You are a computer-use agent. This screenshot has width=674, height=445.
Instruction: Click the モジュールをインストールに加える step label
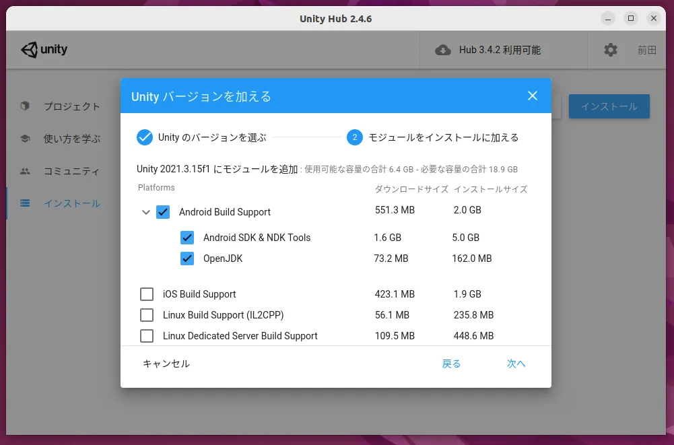pos(444,137)
